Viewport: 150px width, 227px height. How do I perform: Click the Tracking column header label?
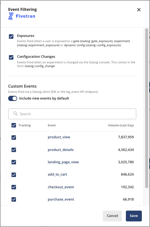[x=25, y=125]
